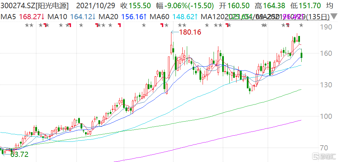This screenshot has width=338, height=162.
Task: Select stock title 300274.SZ[阳光电源]
Action: (34, 6)
